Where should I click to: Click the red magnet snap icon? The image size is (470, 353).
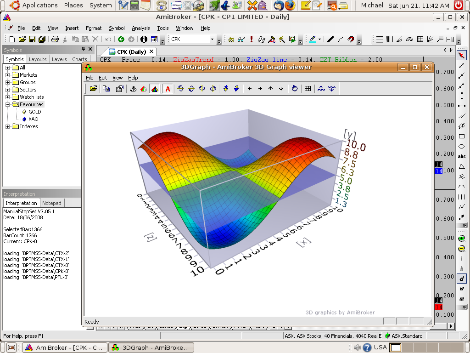click(x=350, y=39)
